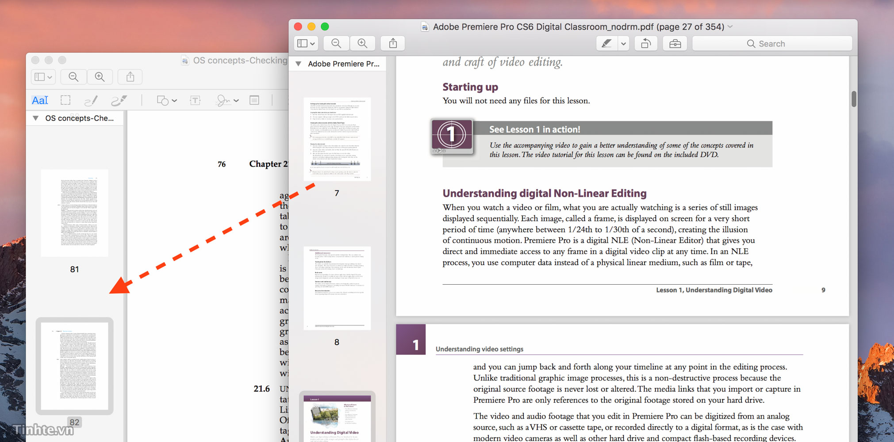This screenshot has height=442, width=894.
Task: Select the Sketch tool
Action: point(91,100)
